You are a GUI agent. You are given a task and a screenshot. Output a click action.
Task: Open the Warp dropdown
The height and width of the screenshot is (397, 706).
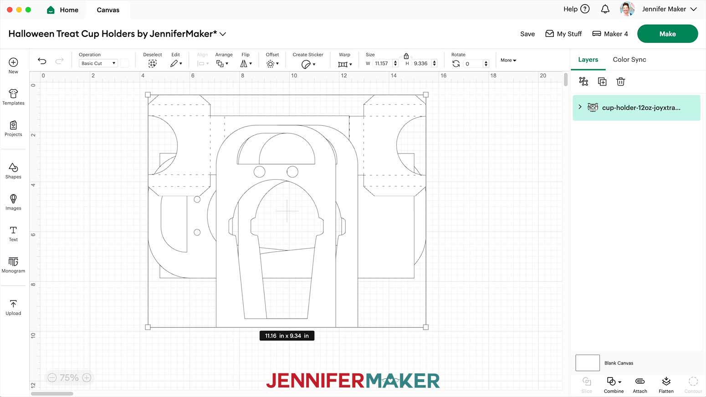(x=345, y=64)
